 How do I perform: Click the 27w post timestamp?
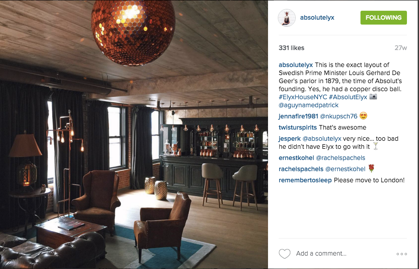click(401, 48)
